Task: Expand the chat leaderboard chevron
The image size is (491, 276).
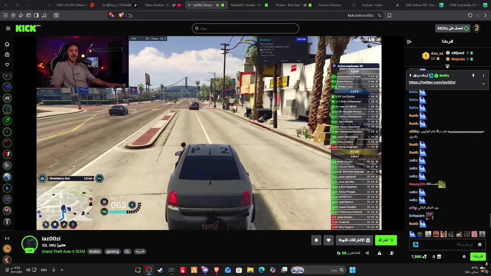Action: click(447, 66)
